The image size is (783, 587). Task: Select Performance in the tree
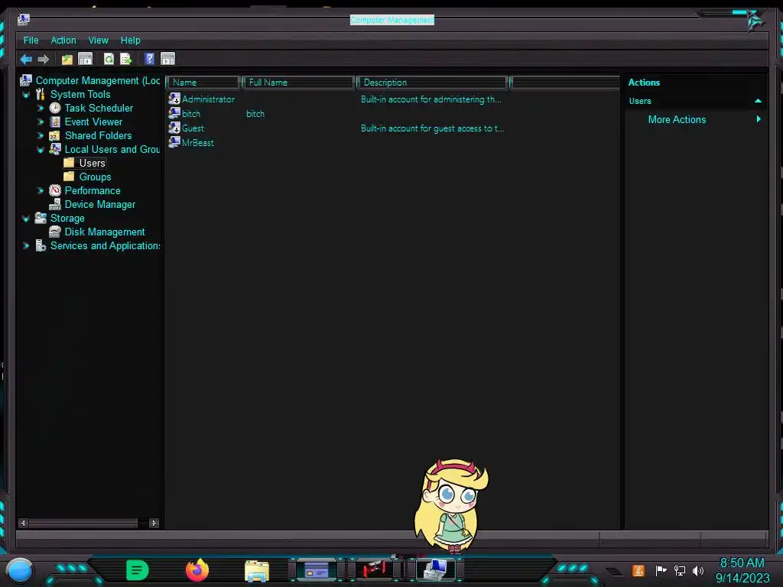pyautogui.click(x=93, y=190)
